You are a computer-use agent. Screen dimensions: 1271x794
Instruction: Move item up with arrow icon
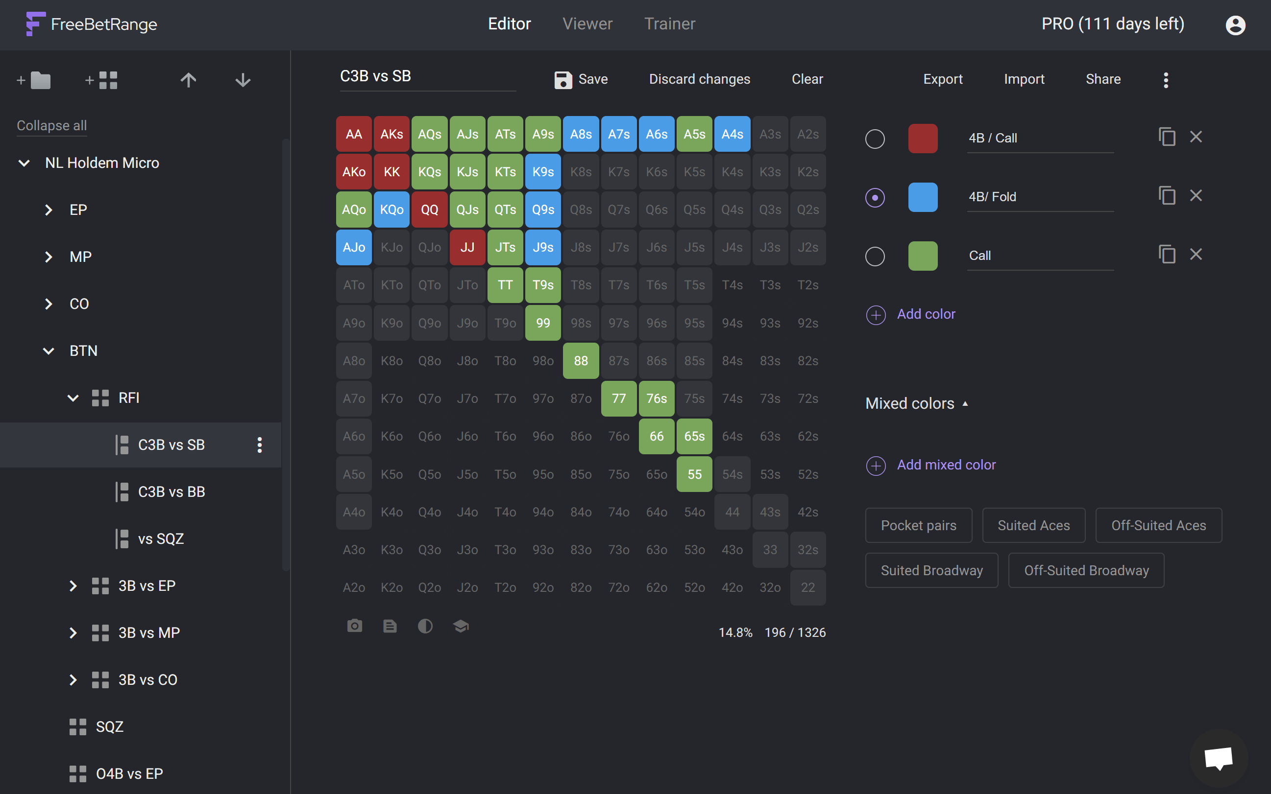coord(188,80)
